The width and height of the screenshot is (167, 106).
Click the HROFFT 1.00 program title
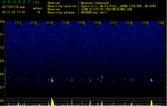pos(21,2)
